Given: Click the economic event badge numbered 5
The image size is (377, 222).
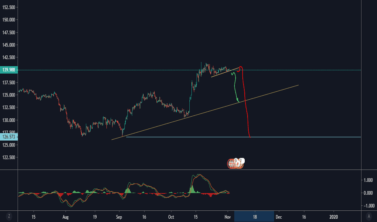Looking at the screenshot, I should tap(236, 160).
